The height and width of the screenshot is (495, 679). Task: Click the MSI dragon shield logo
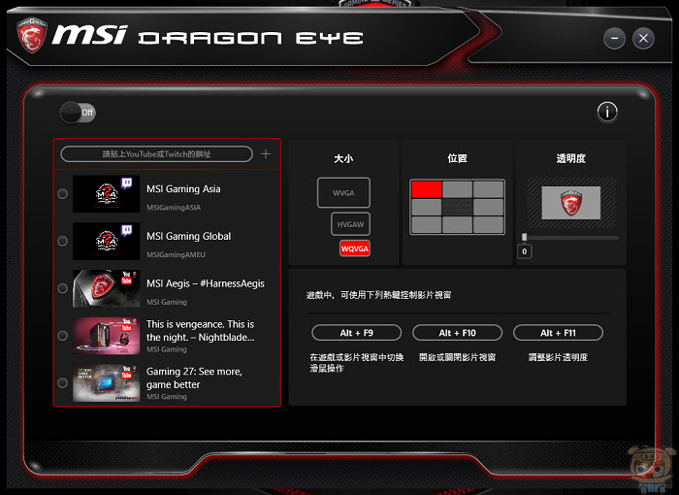pyautogui.click(x=32, y=35)
